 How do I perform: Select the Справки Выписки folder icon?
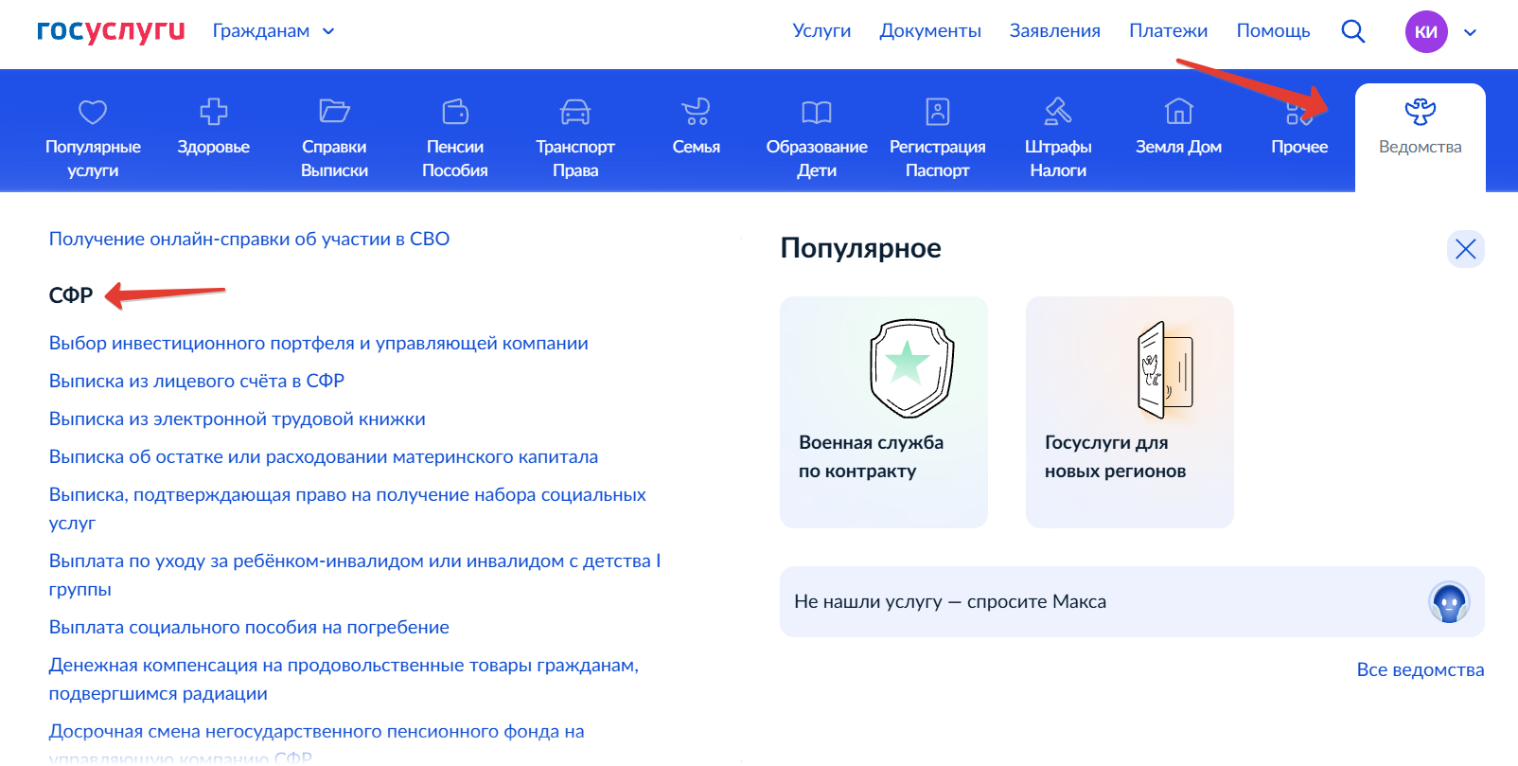tap(334, 112)
